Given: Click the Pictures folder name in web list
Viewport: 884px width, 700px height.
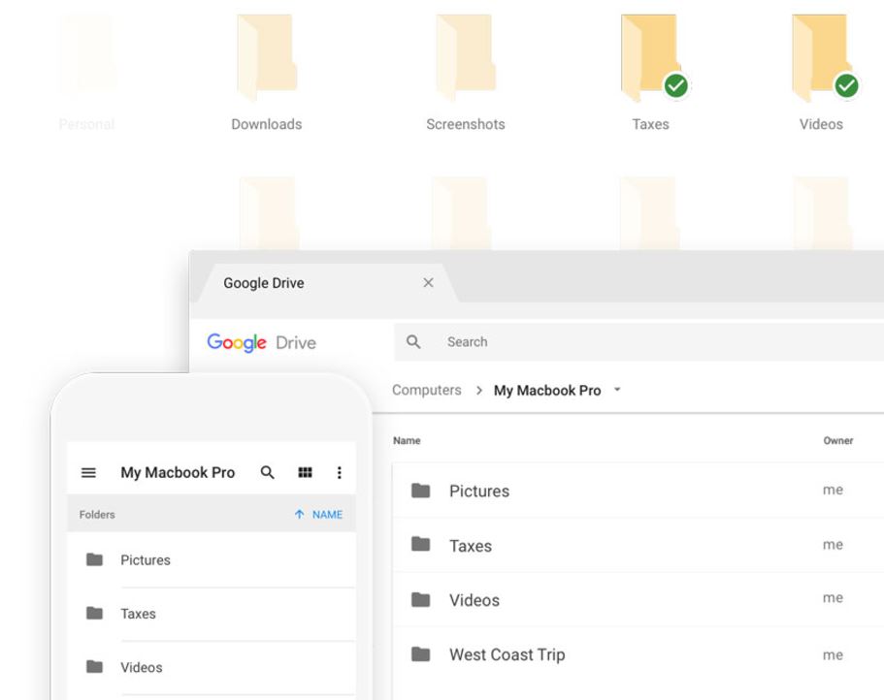Looking at the screenshot, I should pos(479,492).
